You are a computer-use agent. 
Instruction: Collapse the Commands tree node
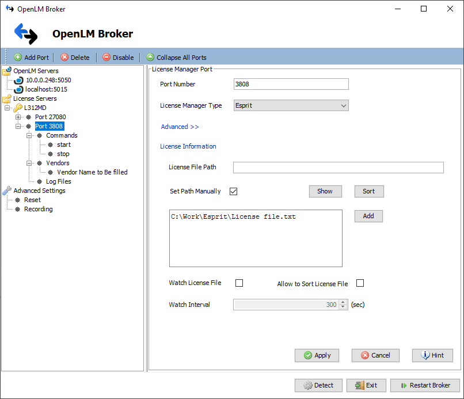[29, 136]
